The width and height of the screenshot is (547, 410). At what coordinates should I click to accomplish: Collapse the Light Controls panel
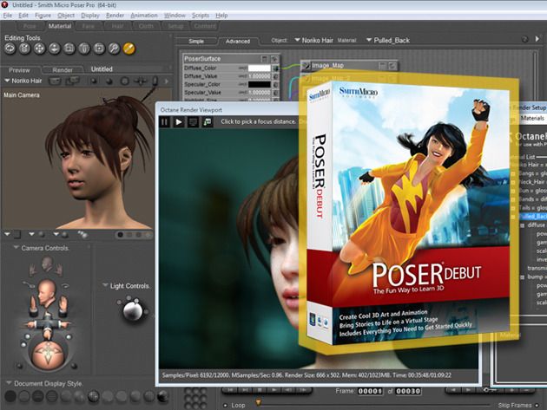105,284
